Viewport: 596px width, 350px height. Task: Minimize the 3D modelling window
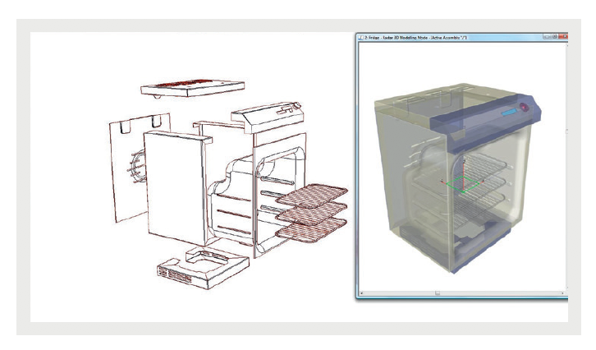click(x=547, y=36)
